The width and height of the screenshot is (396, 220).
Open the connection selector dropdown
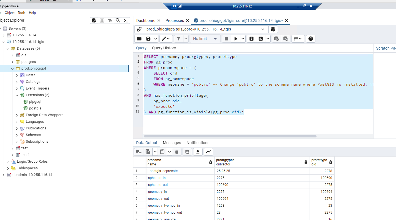263,29
